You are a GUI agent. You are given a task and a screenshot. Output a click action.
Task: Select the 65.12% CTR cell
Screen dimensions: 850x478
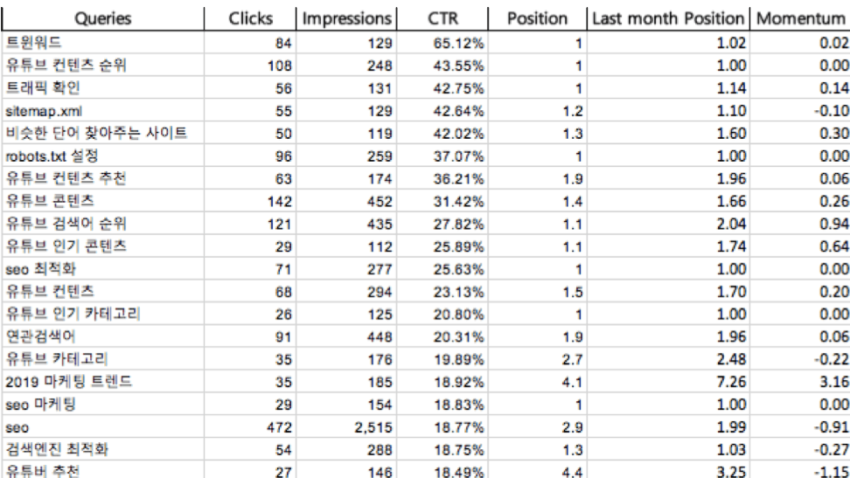[442, 42]
